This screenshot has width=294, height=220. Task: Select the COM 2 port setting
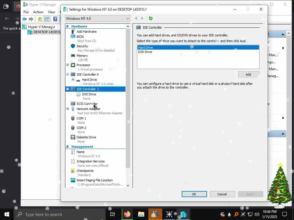click(x=81, y=128)
